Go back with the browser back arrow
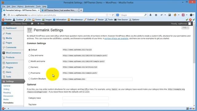 [5, 15]
